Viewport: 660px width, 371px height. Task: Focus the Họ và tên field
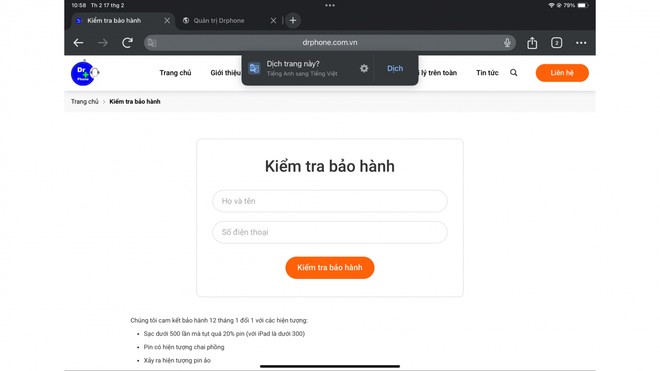[330, 201]
